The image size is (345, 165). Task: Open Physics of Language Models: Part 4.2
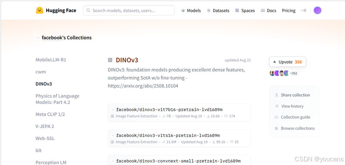tap(57, 99)
